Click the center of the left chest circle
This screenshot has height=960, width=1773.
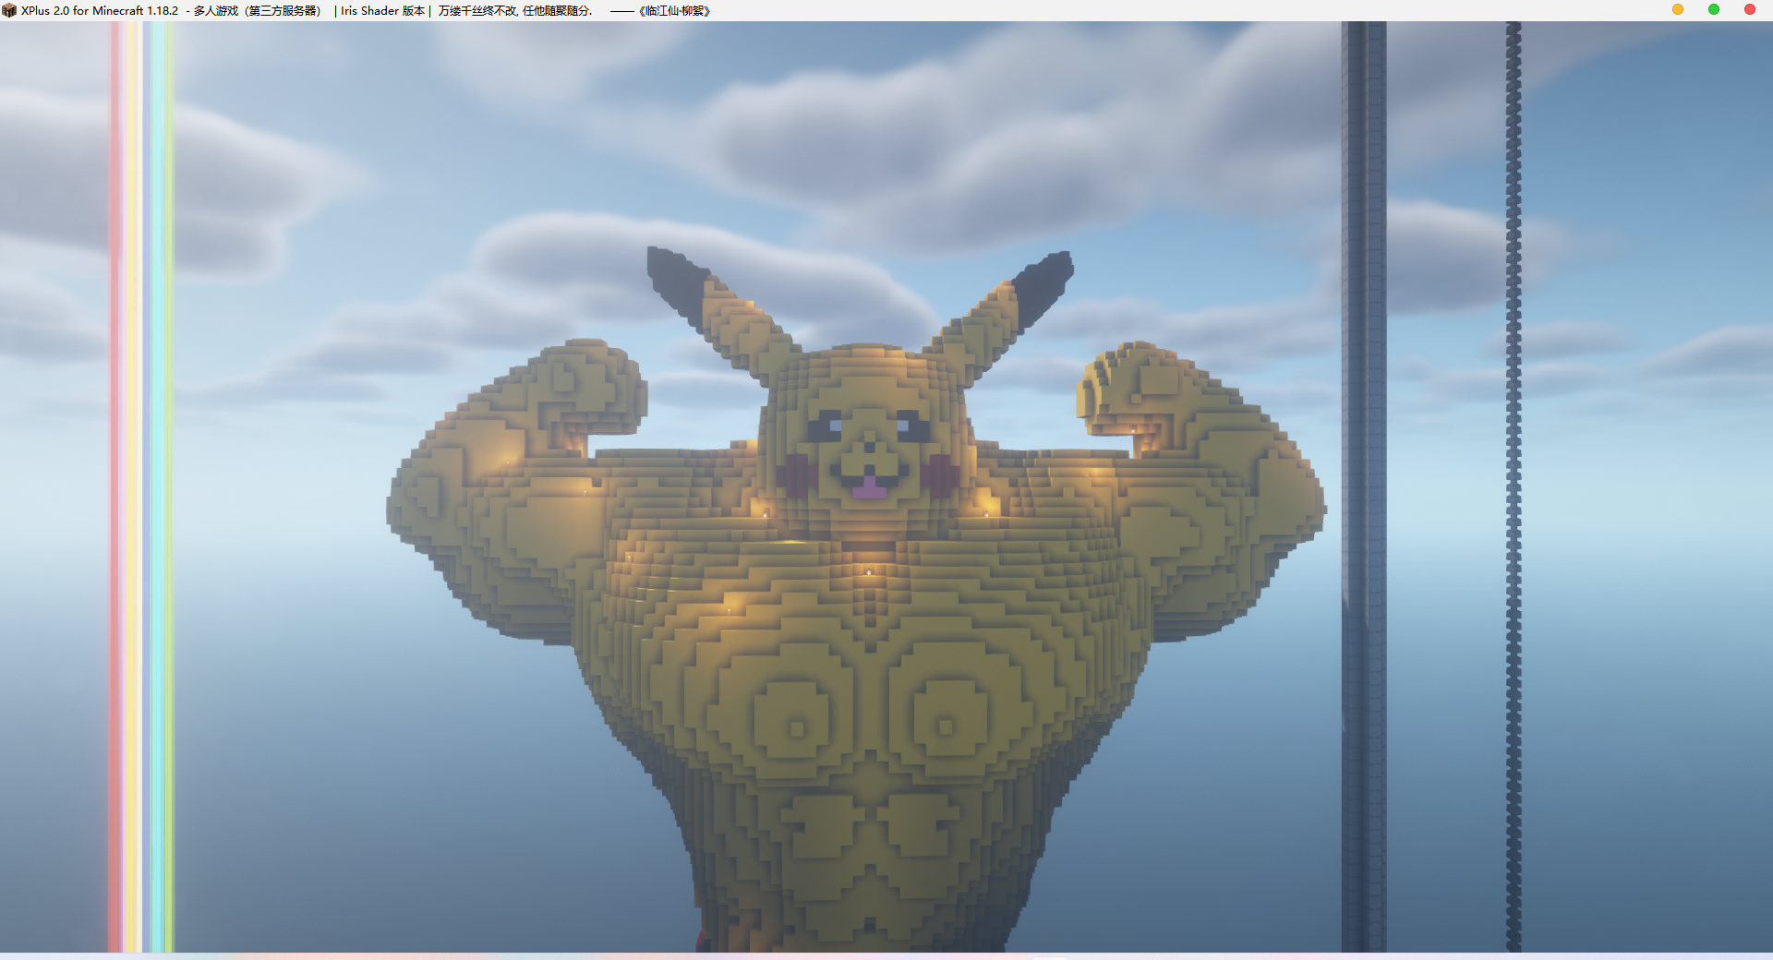[x=796, y=727]
